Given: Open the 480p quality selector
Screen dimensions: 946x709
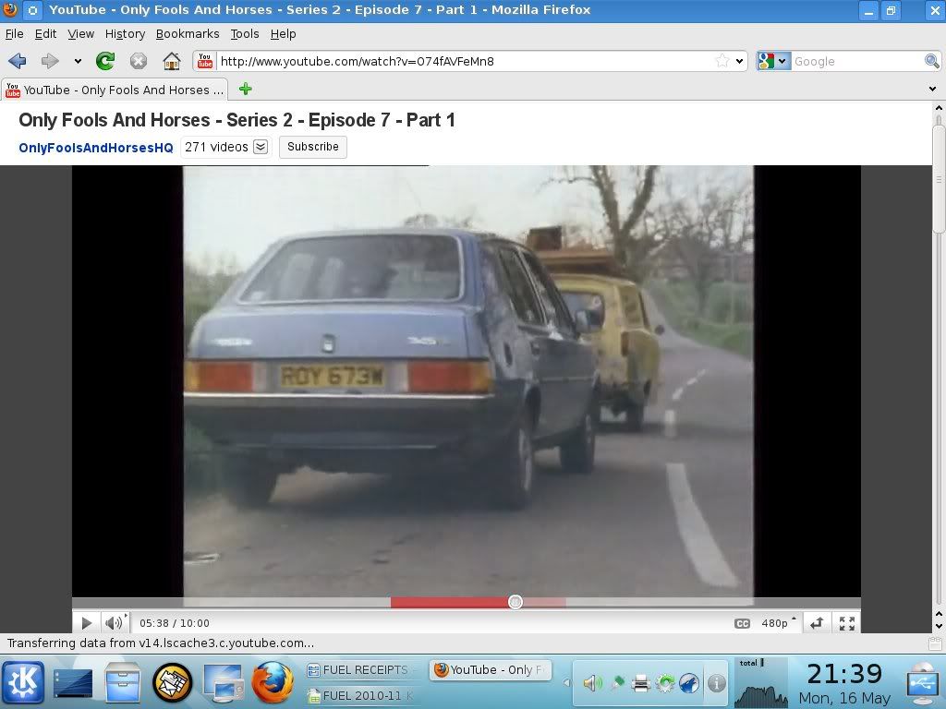Looking at the screenshot, I should click(x=778, y=623).
